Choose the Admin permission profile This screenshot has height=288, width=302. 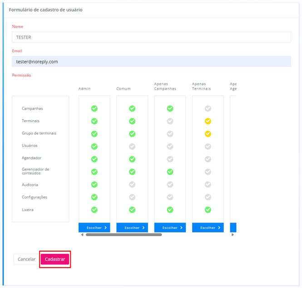click(94, 227)
